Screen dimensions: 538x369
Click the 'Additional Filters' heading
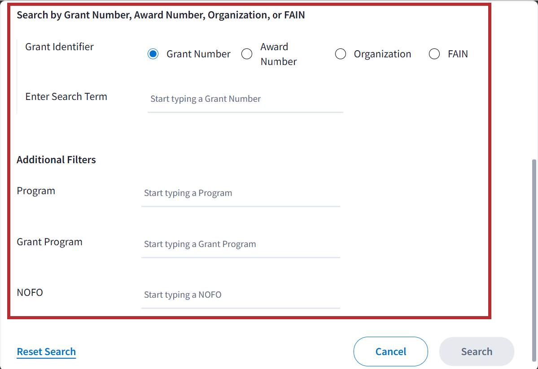pyautogui.click(x=57, y=160)
